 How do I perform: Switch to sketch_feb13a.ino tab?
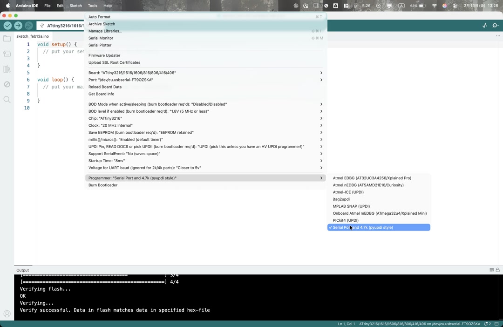[33, 36]
